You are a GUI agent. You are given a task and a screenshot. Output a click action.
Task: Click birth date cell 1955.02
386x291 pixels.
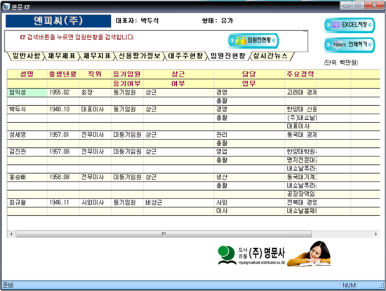63,93
